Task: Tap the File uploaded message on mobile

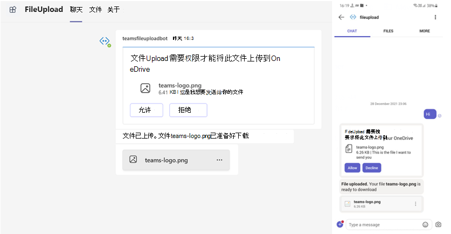Action: pos(381,187)
